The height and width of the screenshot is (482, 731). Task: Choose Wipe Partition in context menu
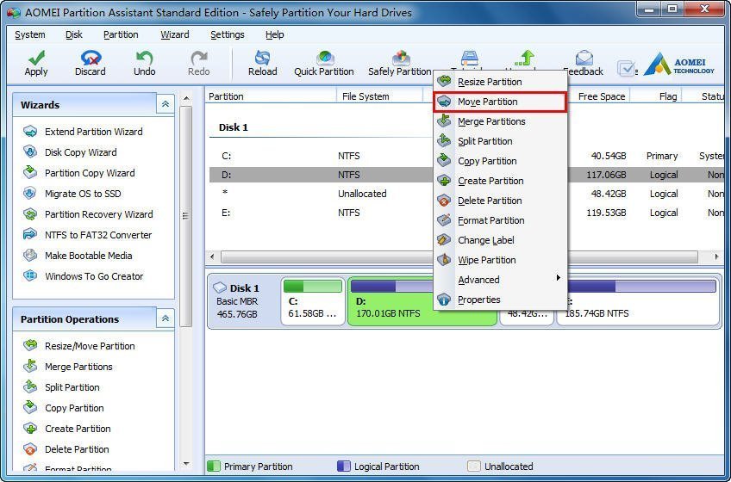(x=500, y=260)
